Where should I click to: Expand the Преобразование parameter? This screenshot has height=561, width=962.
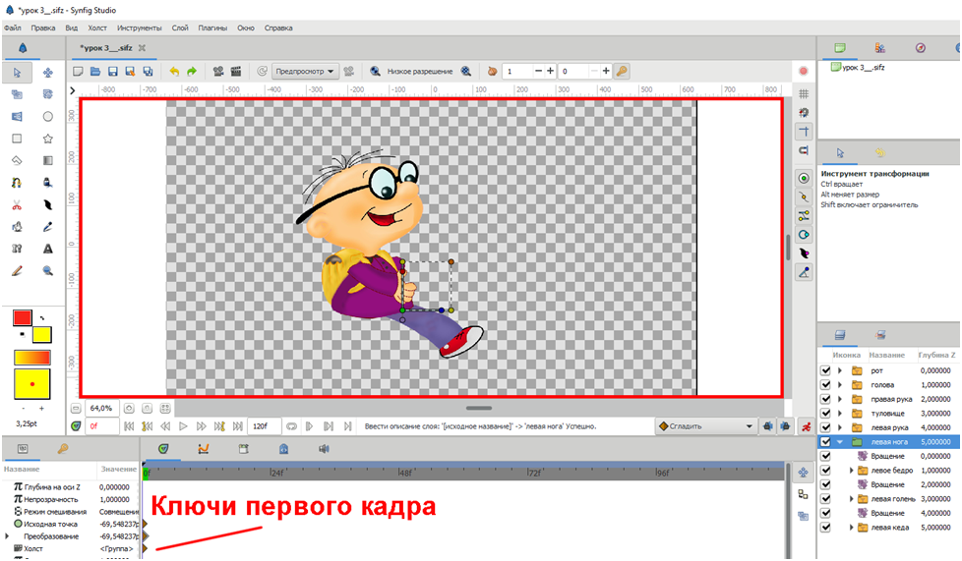pos(7,536)
